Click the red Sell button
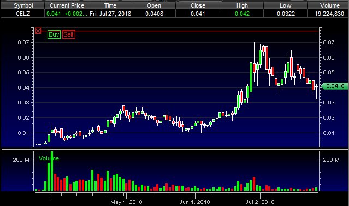 pos(69,34)
